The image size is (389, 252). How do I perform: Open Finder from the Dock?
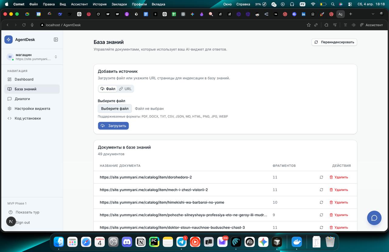(x=59, y=242)
